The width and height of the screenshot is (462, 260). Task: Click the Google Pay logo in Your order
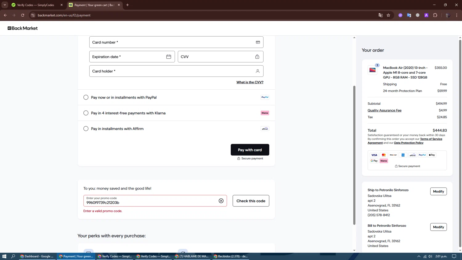coord(374,161)
